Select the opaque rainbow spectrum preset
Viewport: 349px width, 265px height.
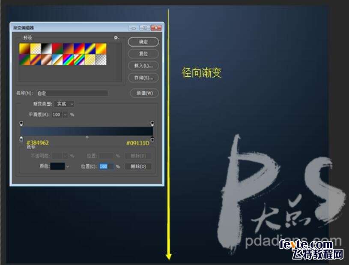click(69, 60)
